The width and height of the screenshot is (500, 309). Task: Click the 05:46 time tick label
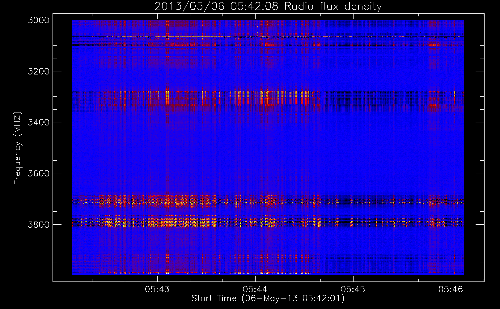(451, 289)
